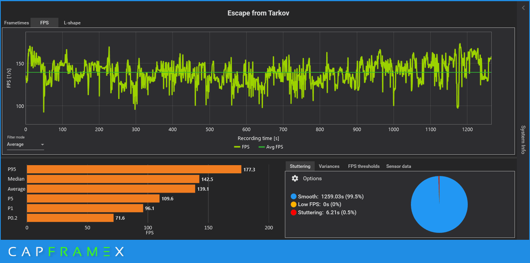Click the P1 bar in chart
The height and width of the screenshot is (263, 530).
tap(85, 208)
